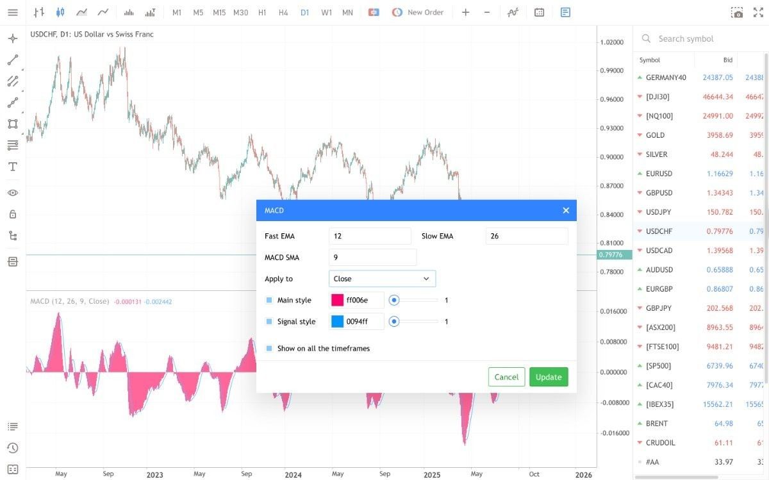Click the Fast EMA input field
This screenshot has width=769, height=480.
[370, 236]
